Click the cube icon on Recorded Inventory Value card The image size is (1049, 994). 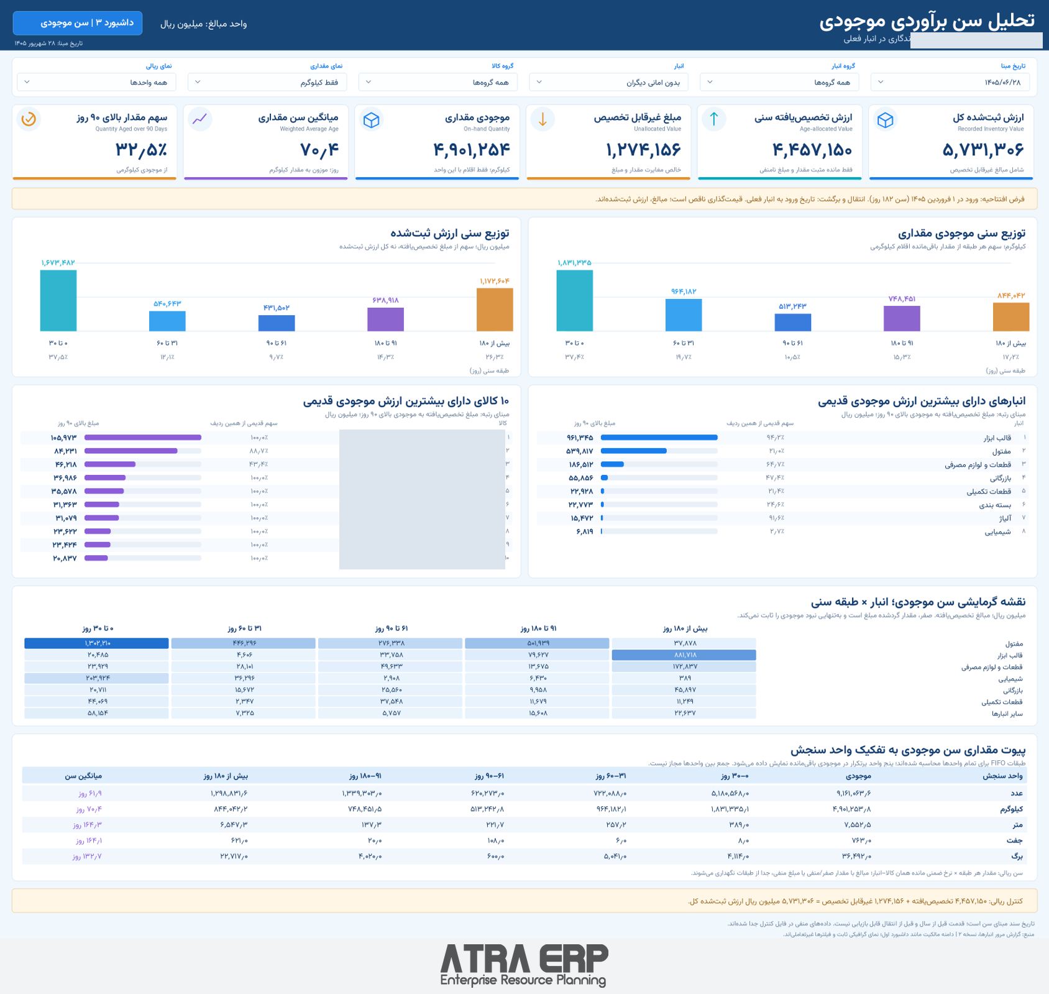(885, 119)
